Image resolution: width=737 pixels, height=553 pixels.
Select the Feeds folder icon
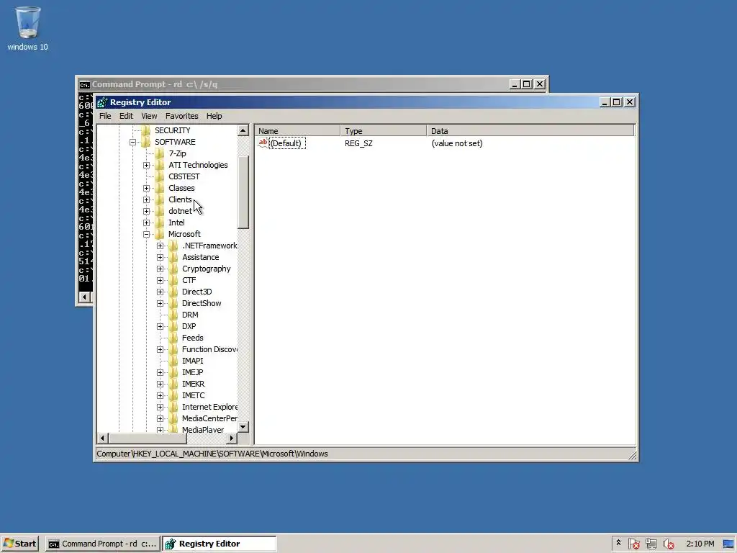[173, 338]
